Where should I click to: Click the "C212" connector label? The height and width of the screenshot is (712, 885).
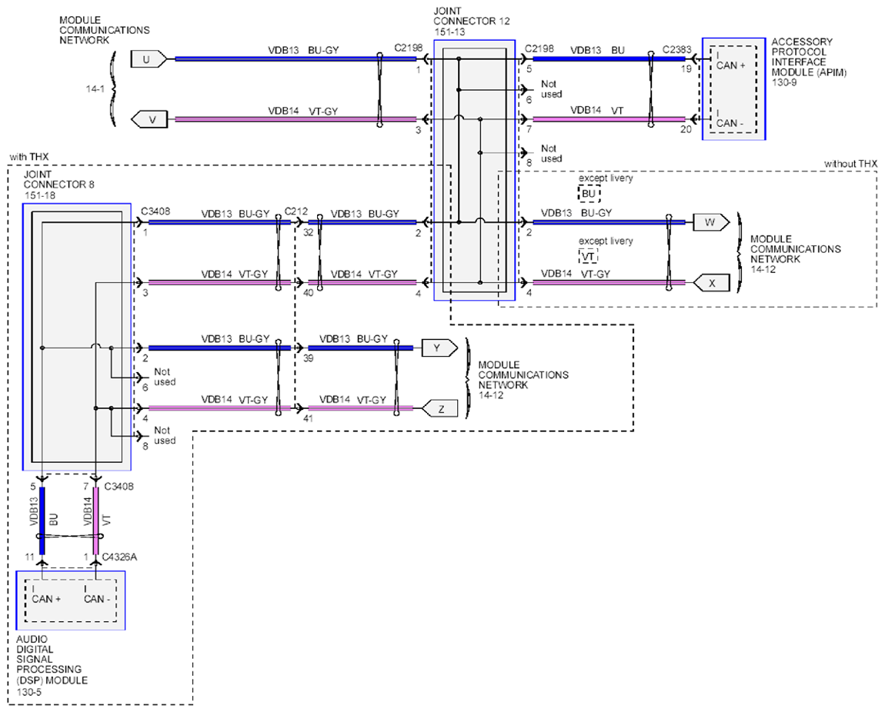click(296, 211)
